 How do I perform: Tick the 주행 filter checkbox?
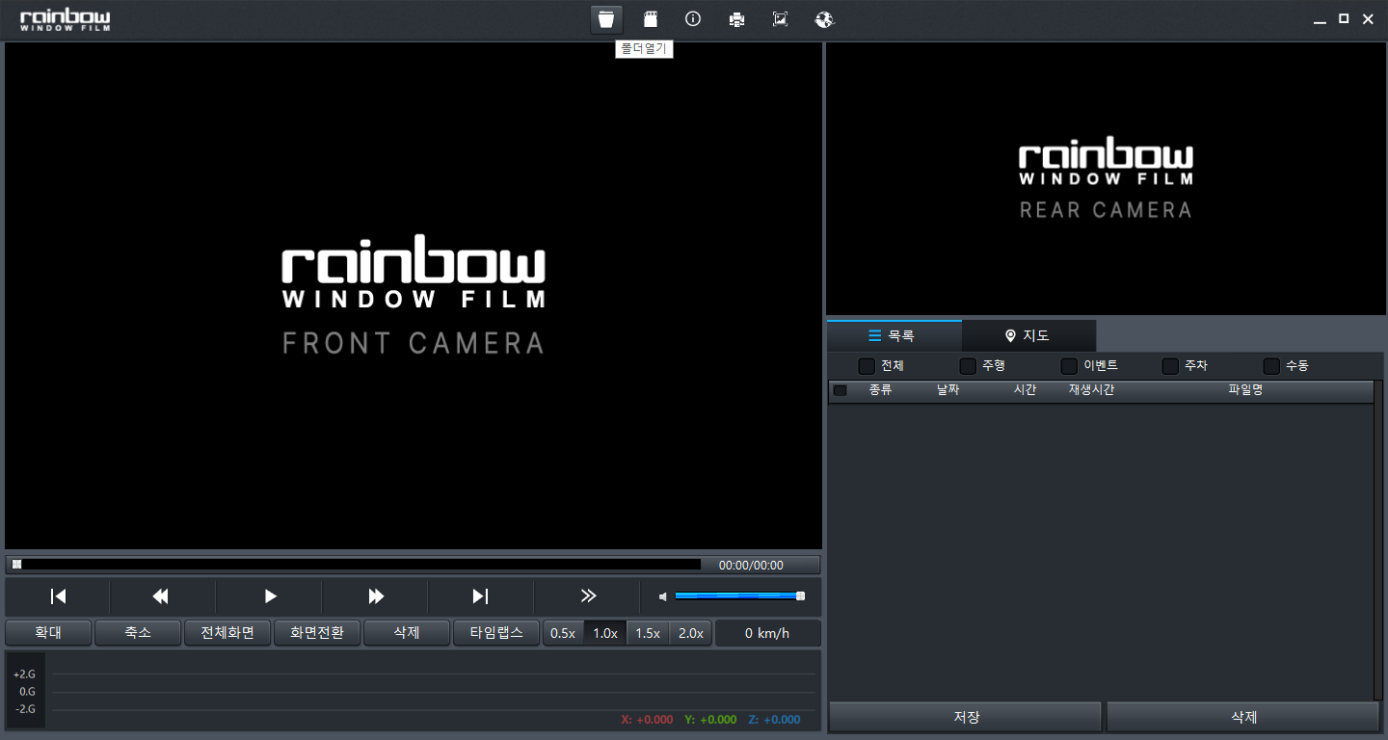point(968,366)
